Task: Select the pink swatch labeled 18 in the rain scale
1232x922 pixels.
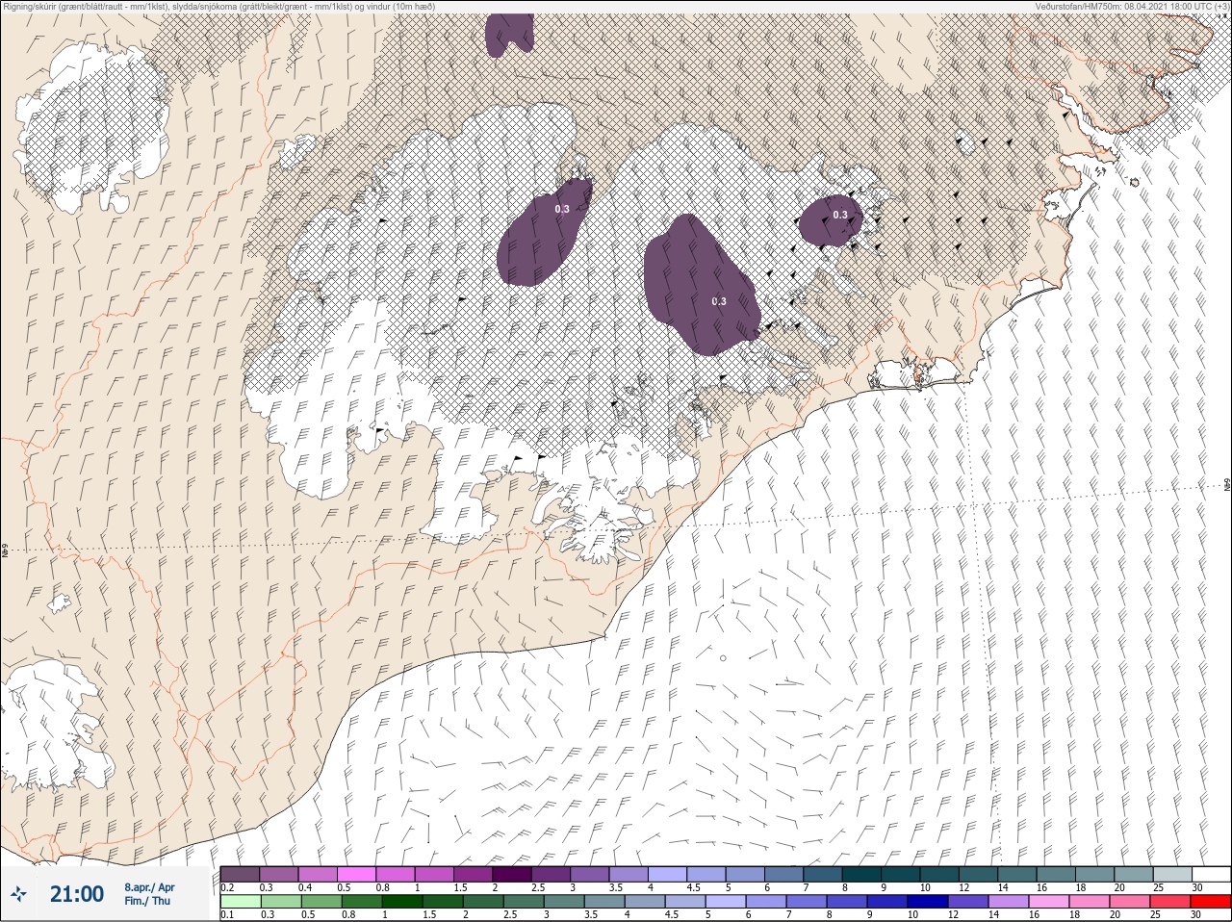Action: point(1090,902)
